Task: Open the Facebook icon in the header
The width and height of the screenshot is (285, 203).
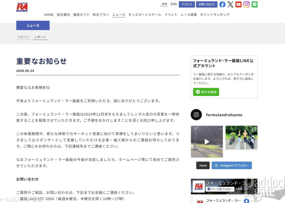Action: point(222,4)
